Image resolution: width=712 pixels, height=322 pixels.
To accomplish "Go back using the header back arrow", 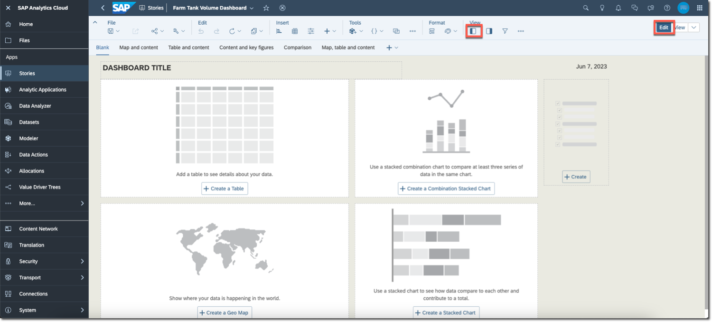I will [x=103, y=8].
